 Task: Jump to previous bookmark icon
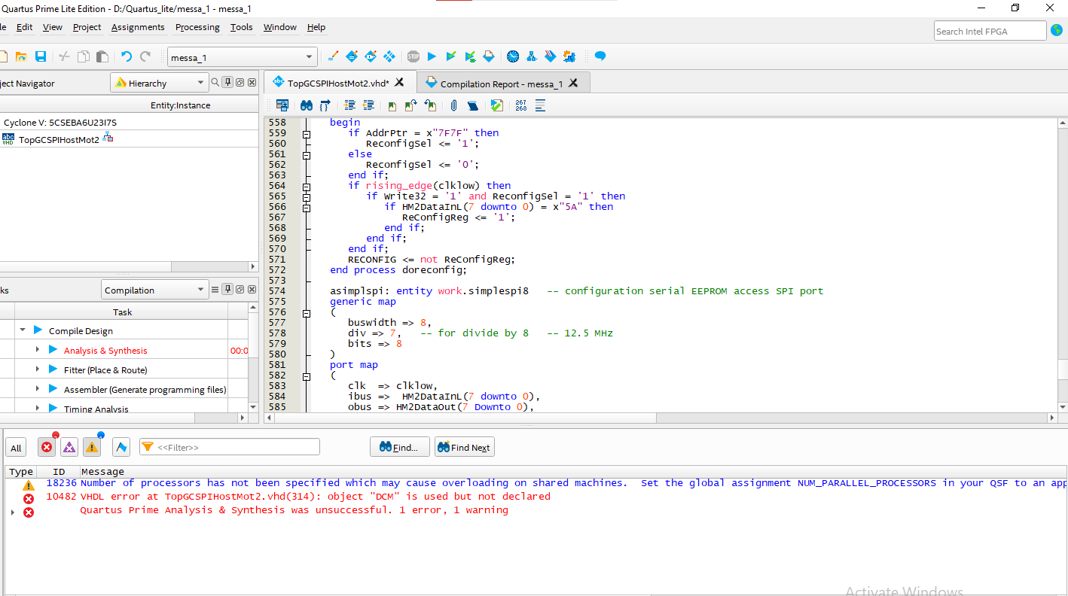coord(430,105)
